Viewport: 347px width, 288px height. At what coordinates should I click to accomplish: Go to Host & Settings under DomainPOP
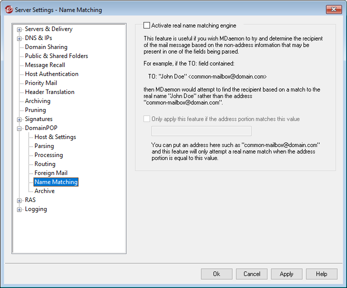coord(55,137)
